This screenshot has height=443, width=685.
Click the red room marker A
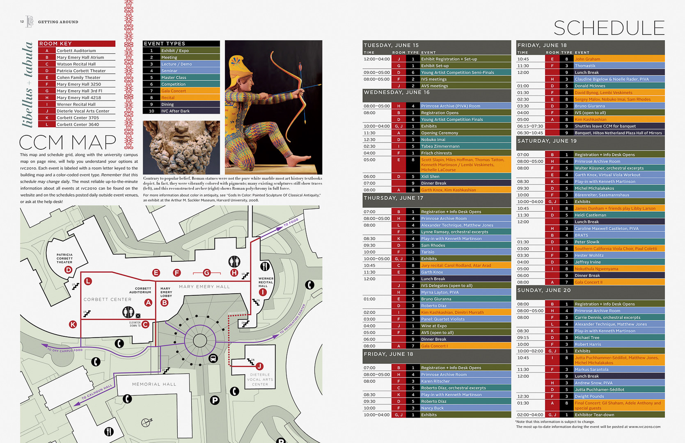click(x=148, y=303)
